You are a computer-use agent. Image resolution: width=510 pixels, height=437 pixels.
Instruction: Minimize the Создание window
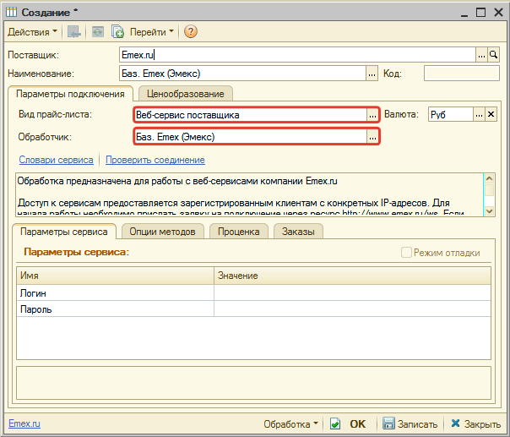464,13
